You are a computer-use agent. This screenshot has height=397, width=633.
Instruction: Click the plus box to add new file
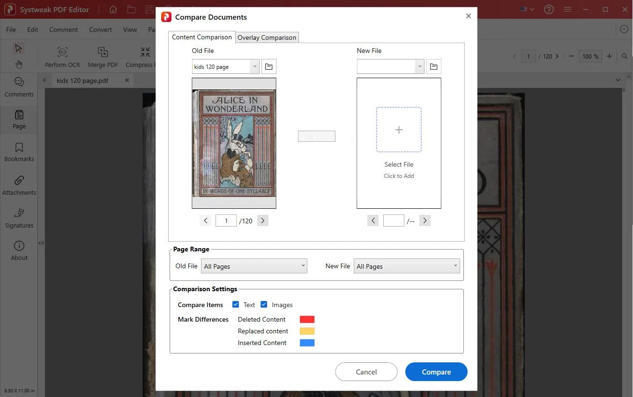click(399, 130)
